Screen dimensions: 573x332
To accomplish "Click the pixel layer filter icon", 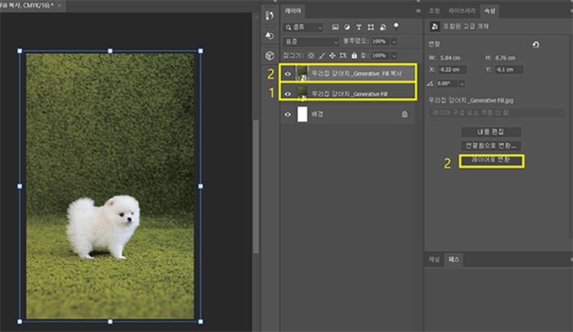I will tap(335, 27).
